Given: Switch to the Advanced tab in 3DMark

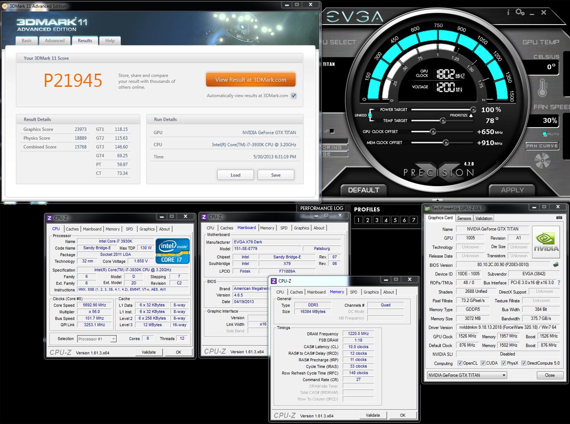Looking at the screenshot, I should click(55, 40).
